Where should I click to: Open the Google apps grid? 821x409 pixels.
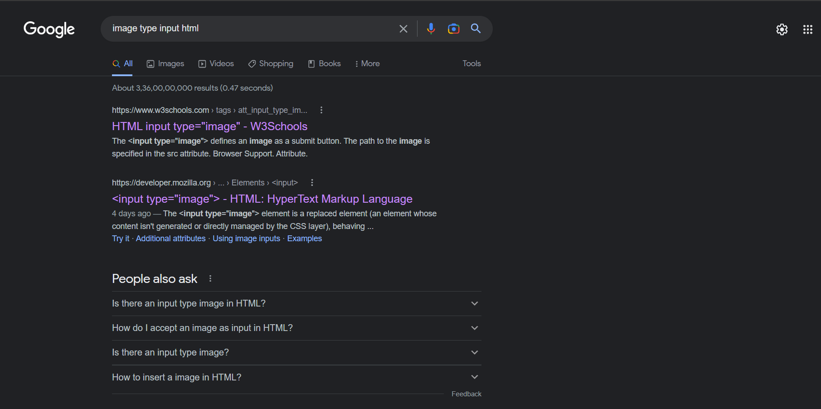coord(807,29)
